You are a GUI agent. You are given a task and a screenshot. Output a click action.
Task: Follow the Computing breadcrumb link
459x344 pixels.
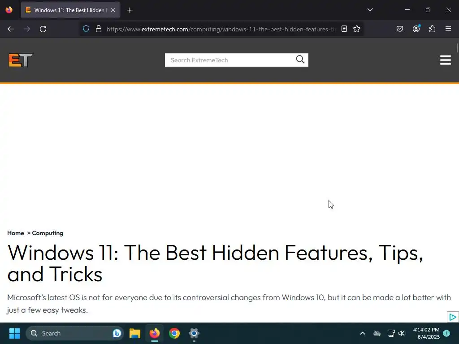tap(48, 233)
